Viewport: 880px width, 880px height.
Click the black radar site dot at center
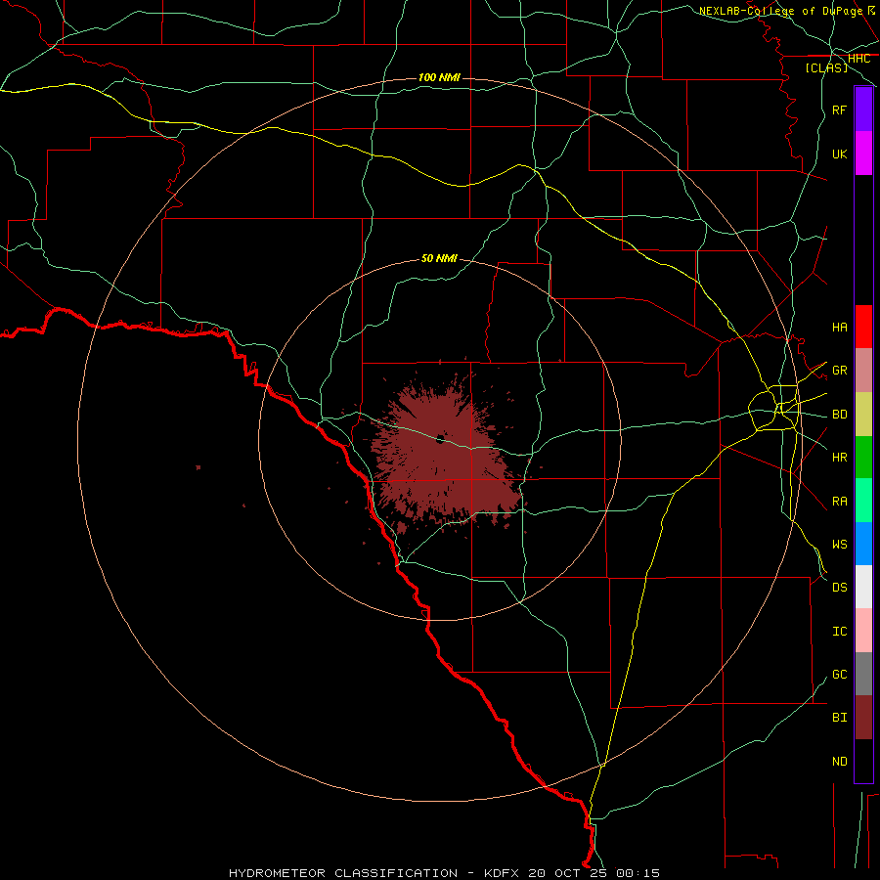tap(440, 438)
